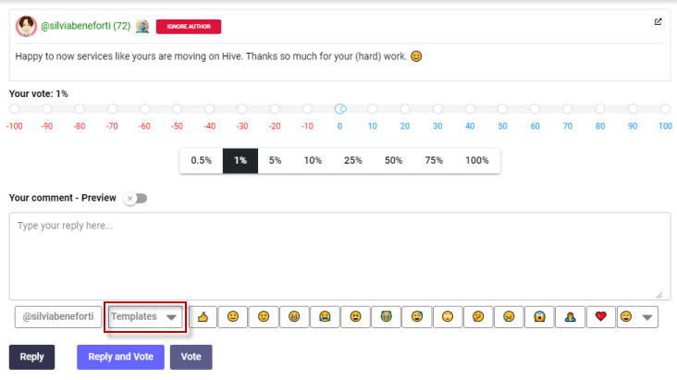677x380 pixels.
Task: Insert the red heart emoji
Action: 600,317
